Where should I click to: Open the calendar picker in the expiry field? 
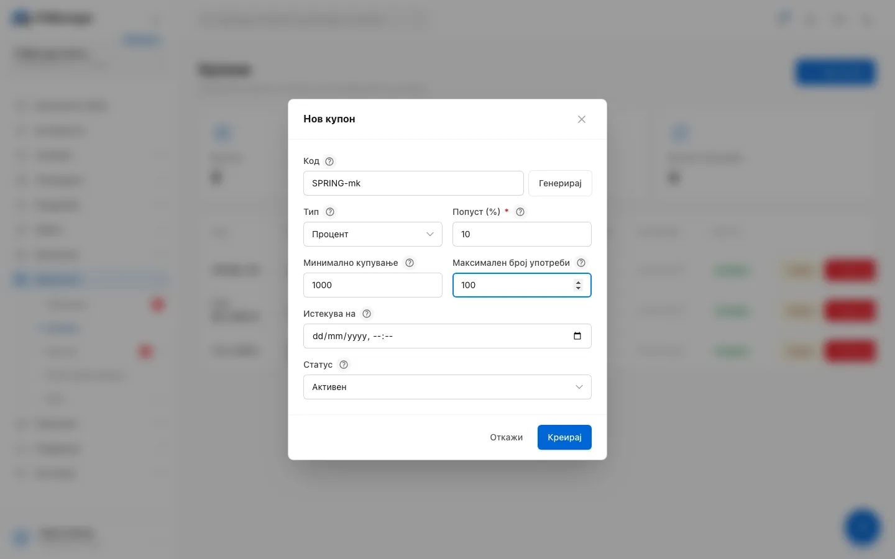pyautogui.click(x=577, y=336)
